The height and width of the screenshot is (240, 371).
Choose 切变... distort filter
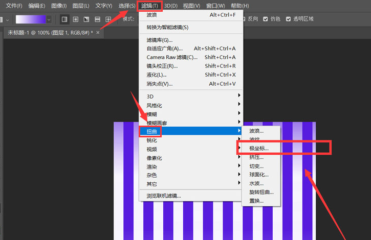(261, 166)
